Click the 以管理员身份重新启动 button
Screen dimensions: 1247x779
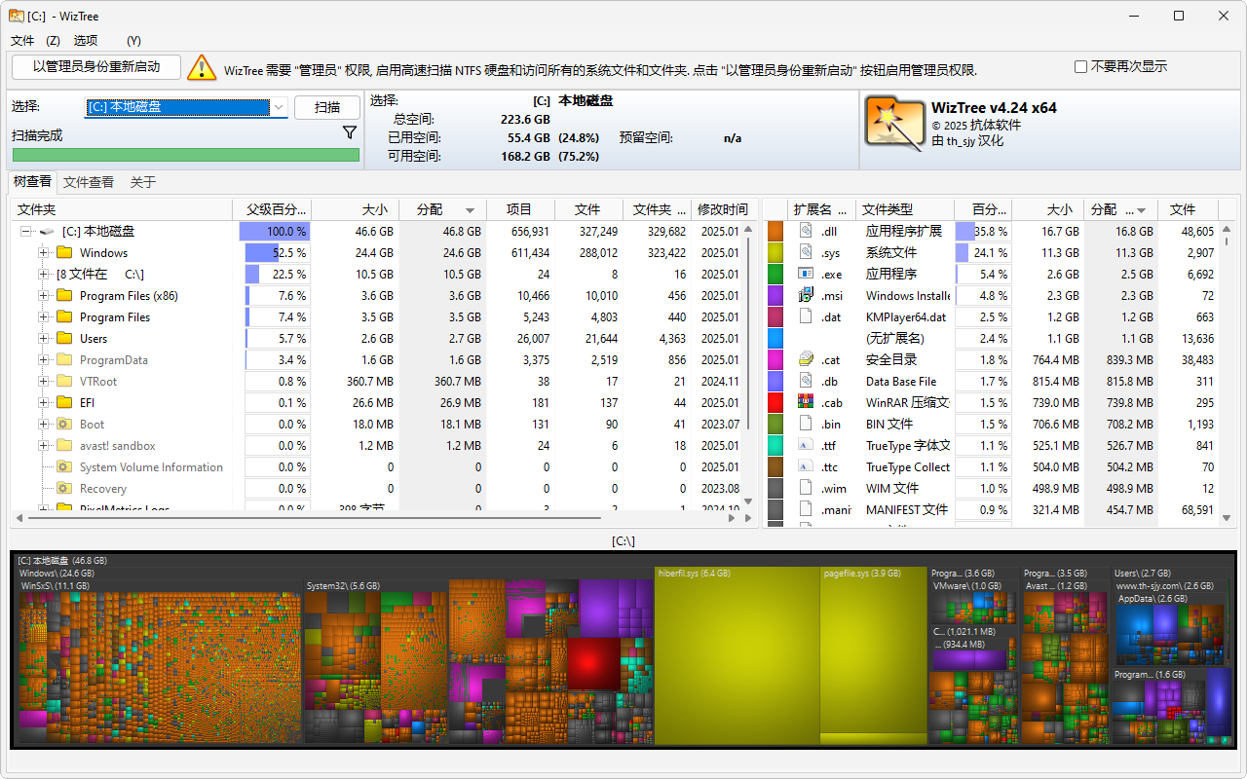pos(94,68)
